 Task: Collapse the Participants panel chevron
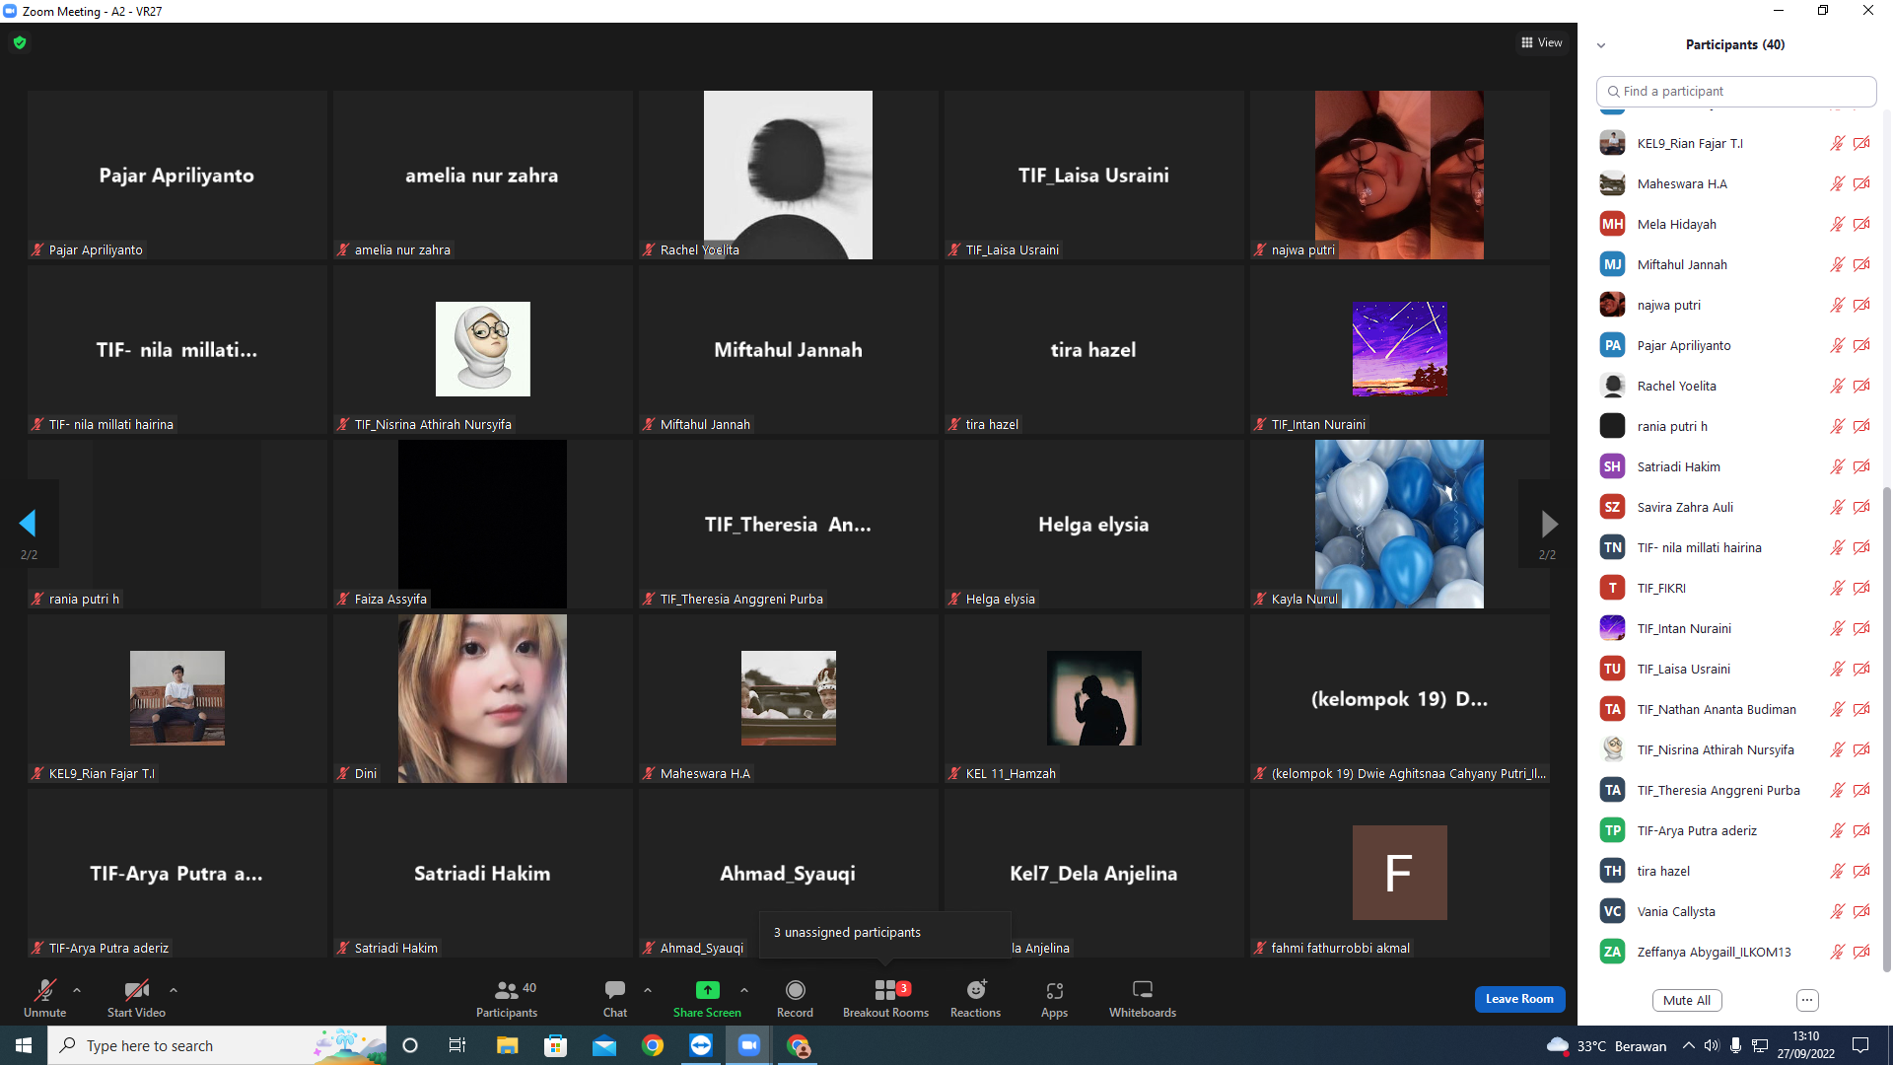tap(1601, 45)
